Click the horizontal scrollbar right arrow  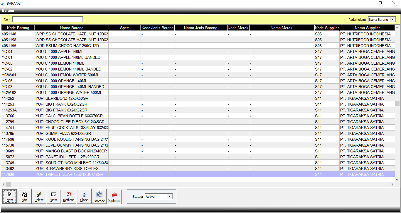[392, 185]
